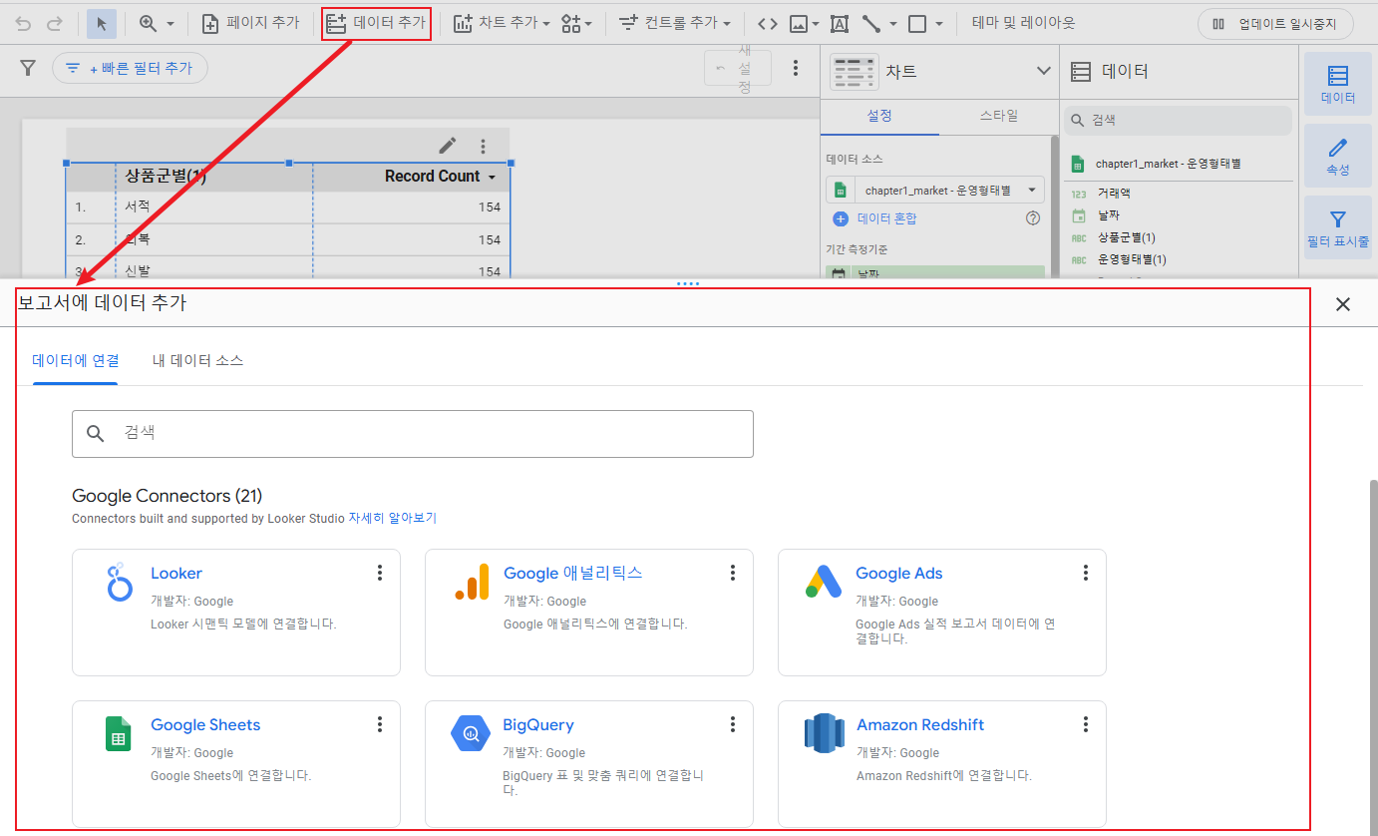Choose the Google Sheets connector

tap(236, 764)
